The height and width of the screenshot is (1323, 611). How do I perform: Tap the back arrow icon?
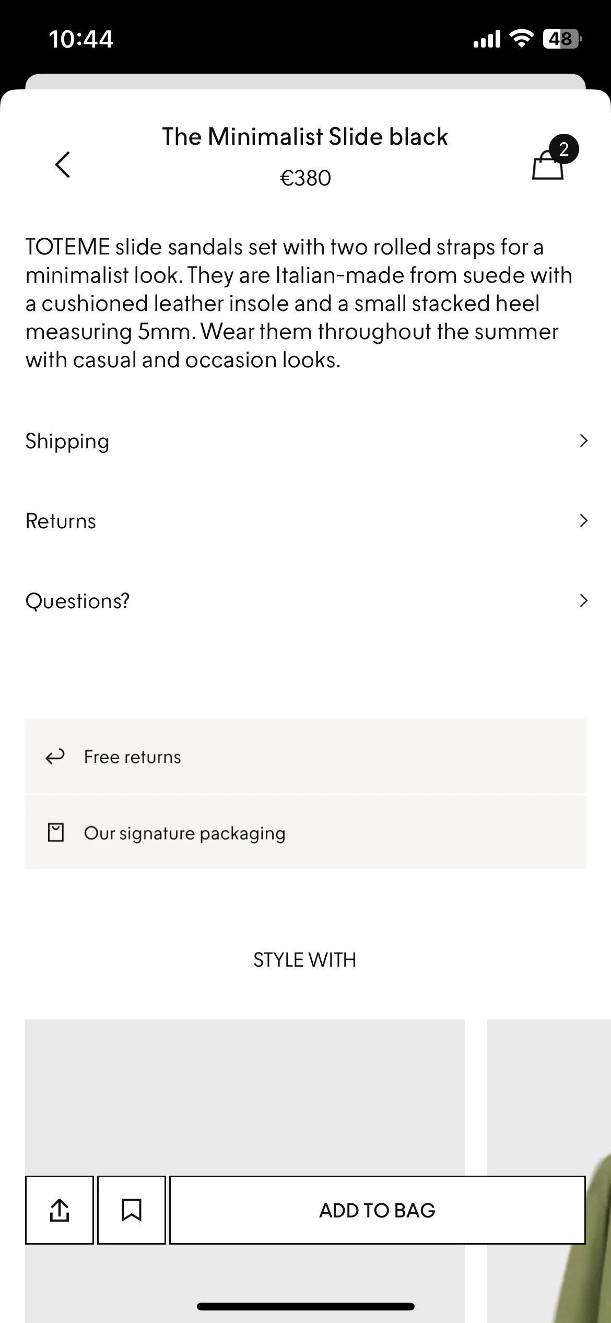click(x=63, y=165)
